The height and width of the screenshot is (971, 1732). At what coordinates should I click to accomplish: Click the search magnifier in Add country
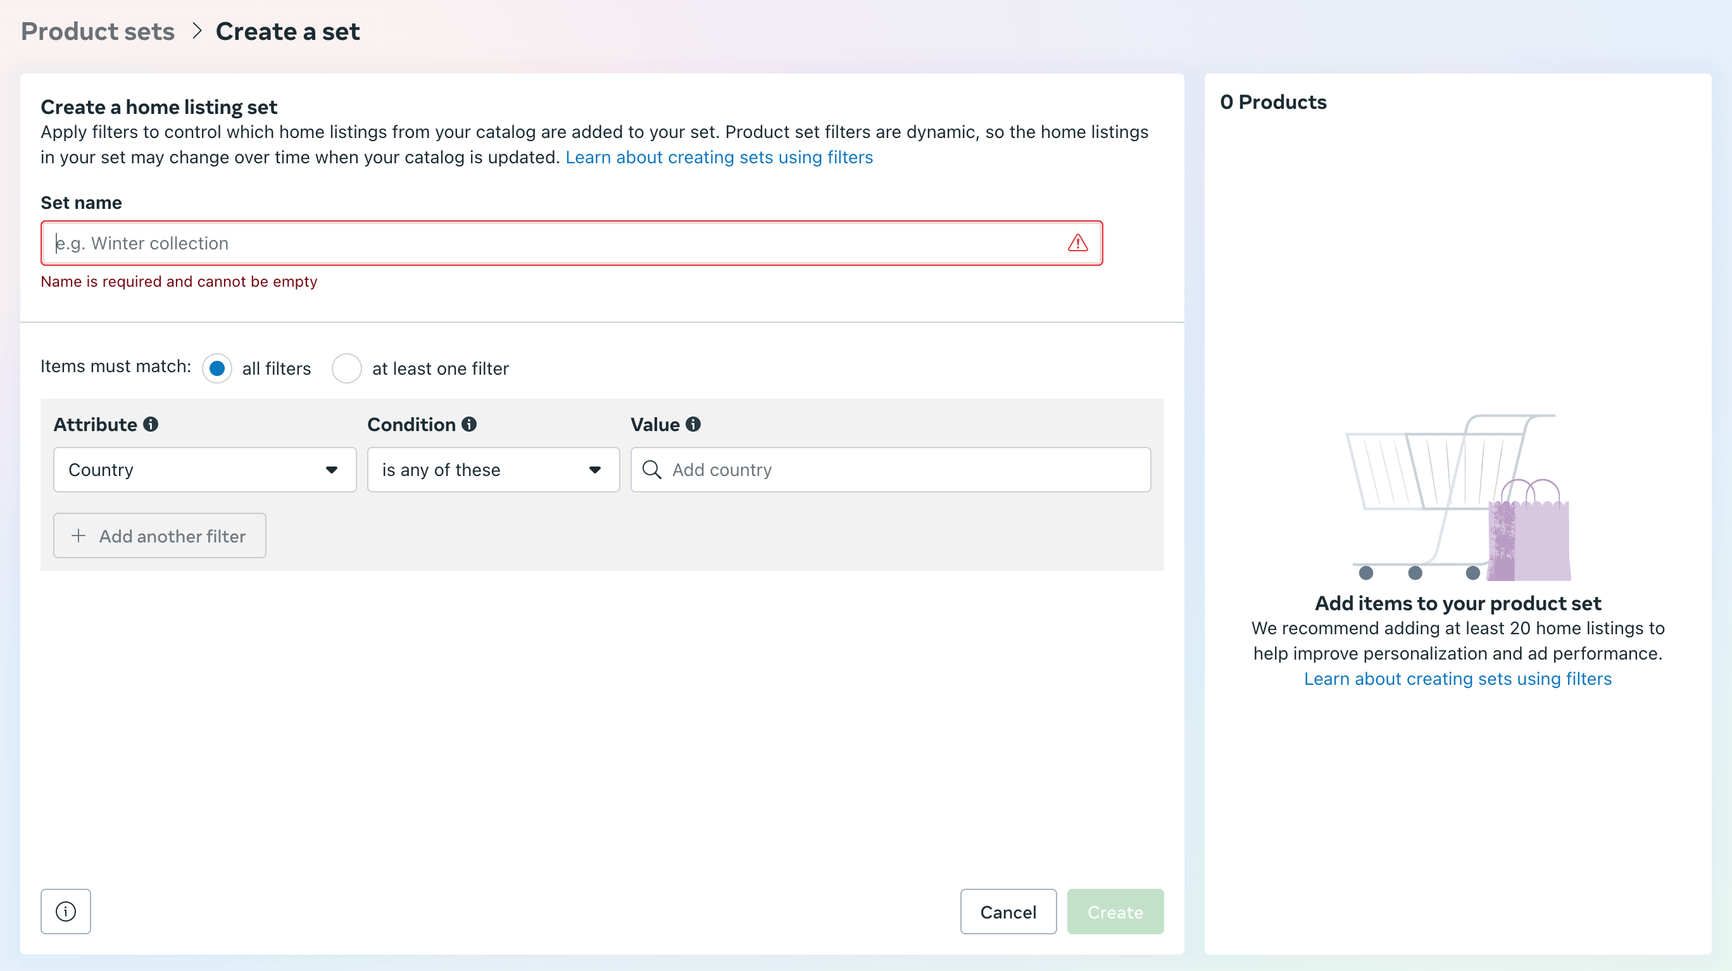pos(651,470)
